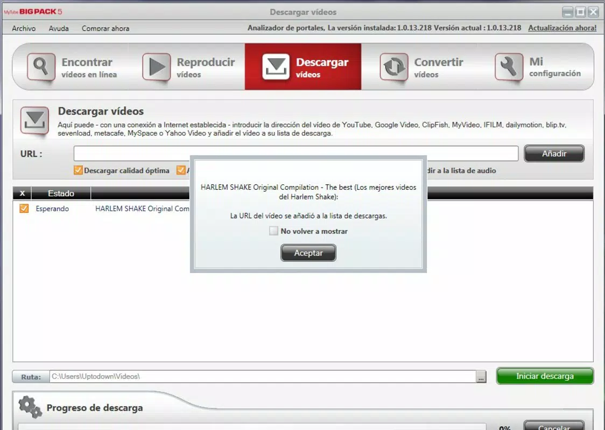The image size is (605, 430).
Task: Click the Ruta path field
Action: click(x=262, y=376)
